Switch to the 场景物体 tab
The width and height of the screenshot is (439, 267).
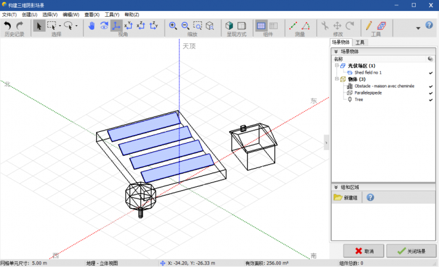[341, 43]
